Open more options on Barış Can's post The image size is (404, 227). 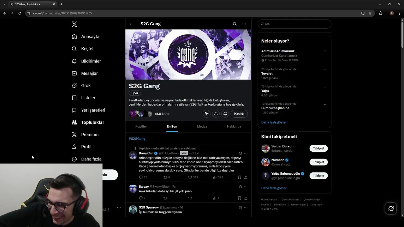point(246,153)
